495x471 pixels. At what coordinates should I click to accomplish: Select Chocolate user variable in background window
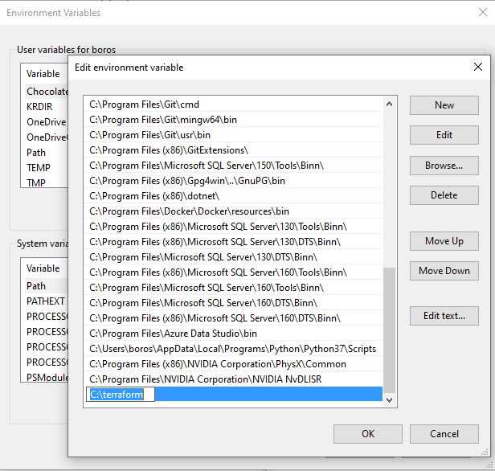(46, 92)
